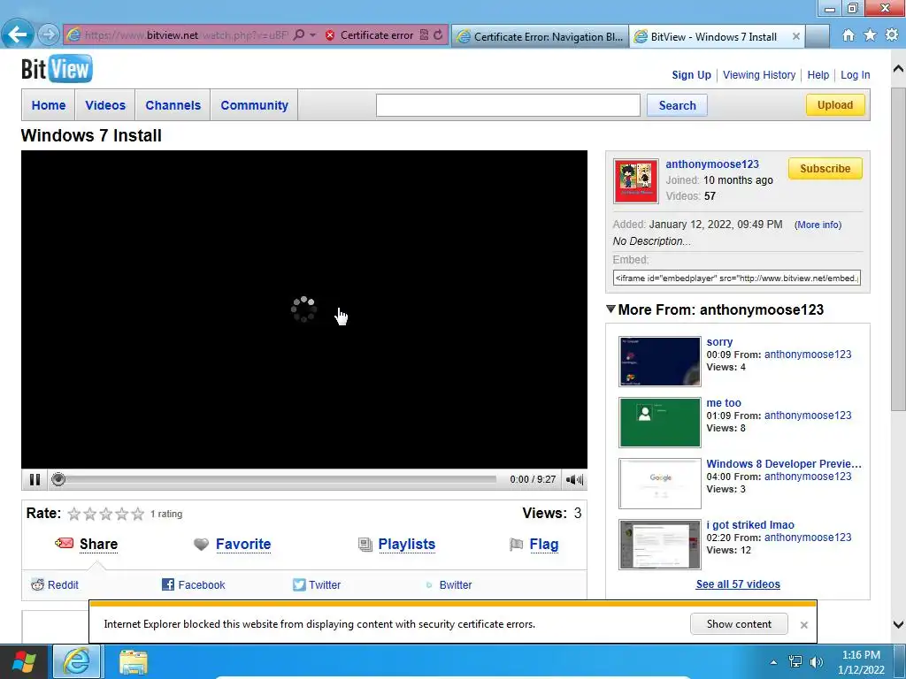Open the See all 57 videos link
906x679 pixels.
point(738,584)
